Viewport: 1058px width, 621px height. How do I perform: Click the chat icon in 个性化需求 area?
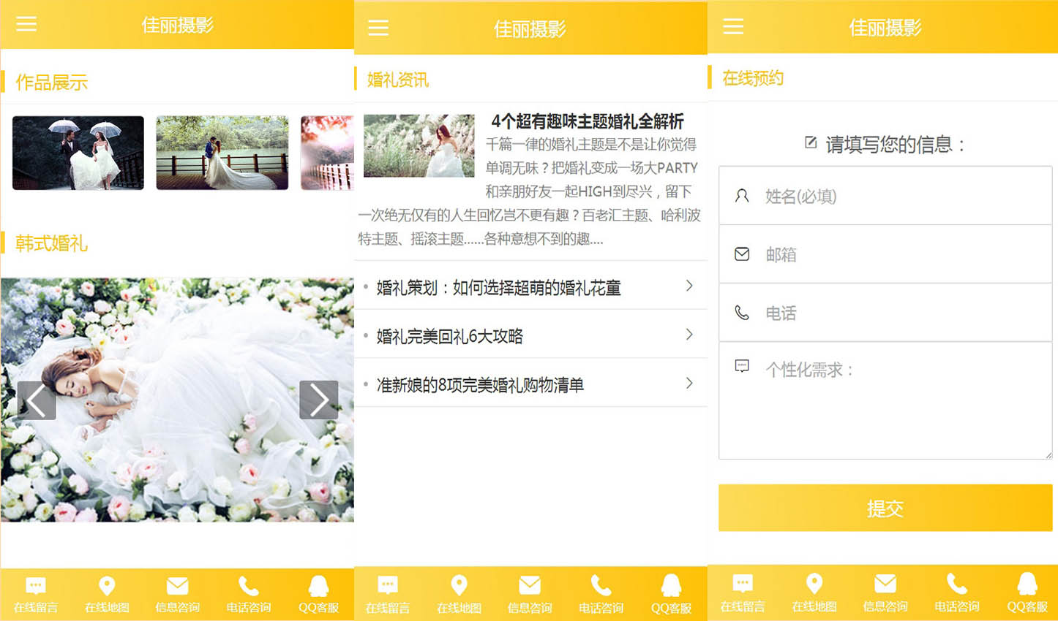[742, 366]
